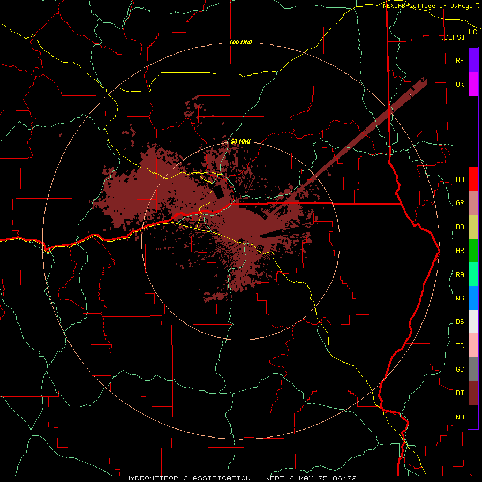482x482 pixels.
Task: Click the GR pink legend swatch
Action: [473, 203]
